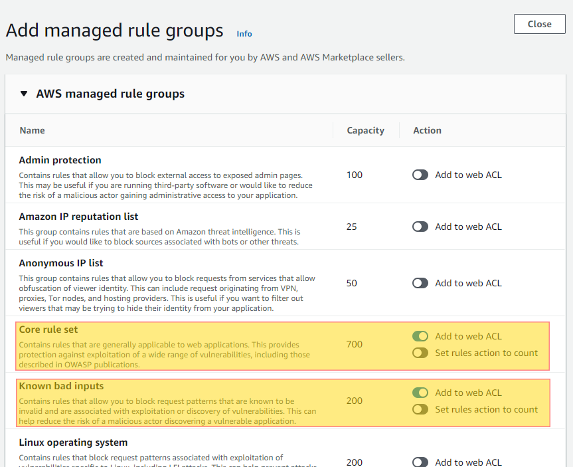Click the Known bad inputs description paragraph
573x467 pixels.
click(167, 411)
